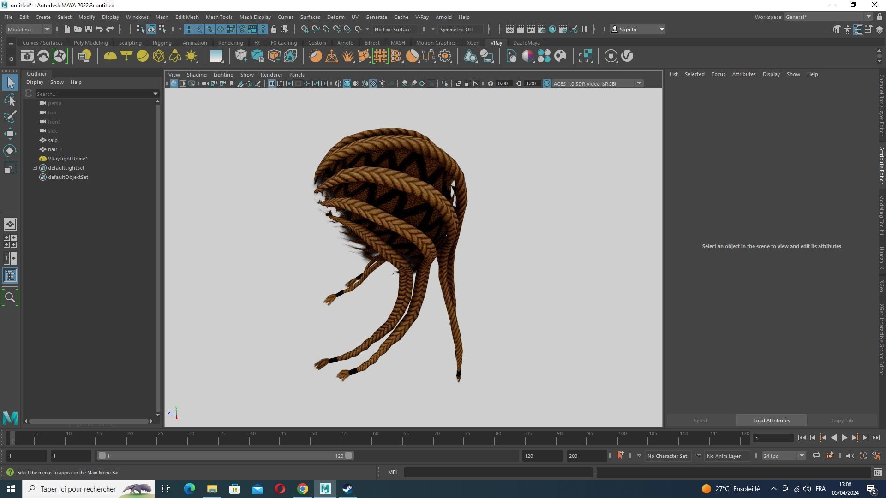Click the V-Ray logo shelf icon
The width and height of the screenshot is (886, 498).
[x=627, y=56]
